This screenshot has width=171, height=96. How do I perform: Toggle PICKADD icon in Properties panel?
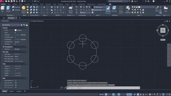21,25
